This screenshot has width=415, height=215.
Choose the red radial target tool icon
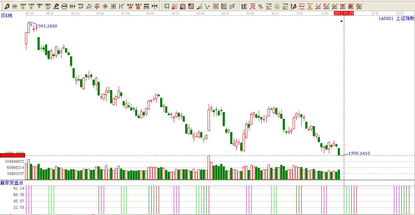[x=105, y=6]
